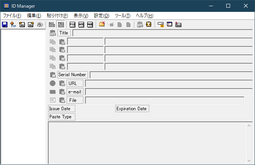The width and height of the screenshot is (255, 165).
Task: Click the copy icon in the row numbered 2
Action: (x=52, y=67)
